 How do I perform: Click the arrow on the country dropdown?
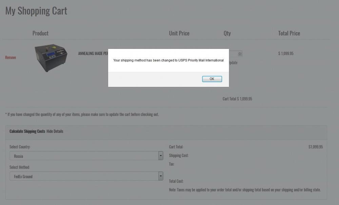(160, 156)
